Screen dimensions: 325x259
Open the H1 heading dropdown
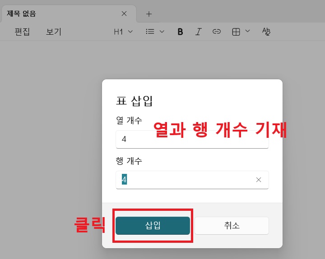123,32
